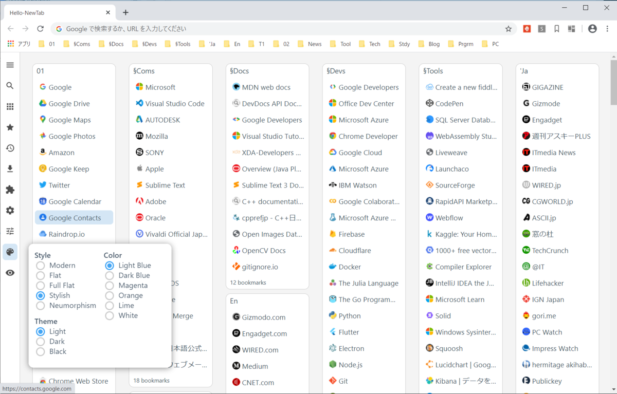Select the Modern style radio button
Image resolution: width=617 pixels, height=394 pixels.
pyautogui.click(x=40, y=266)
